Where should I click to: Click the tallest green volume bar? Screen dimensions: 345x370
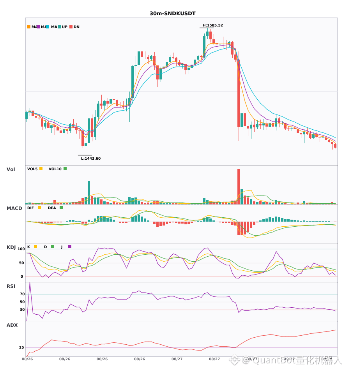coord(89,192)
